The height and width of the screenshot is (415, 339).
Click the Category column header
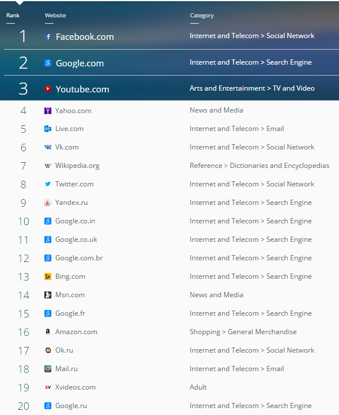tap(202, 16)
